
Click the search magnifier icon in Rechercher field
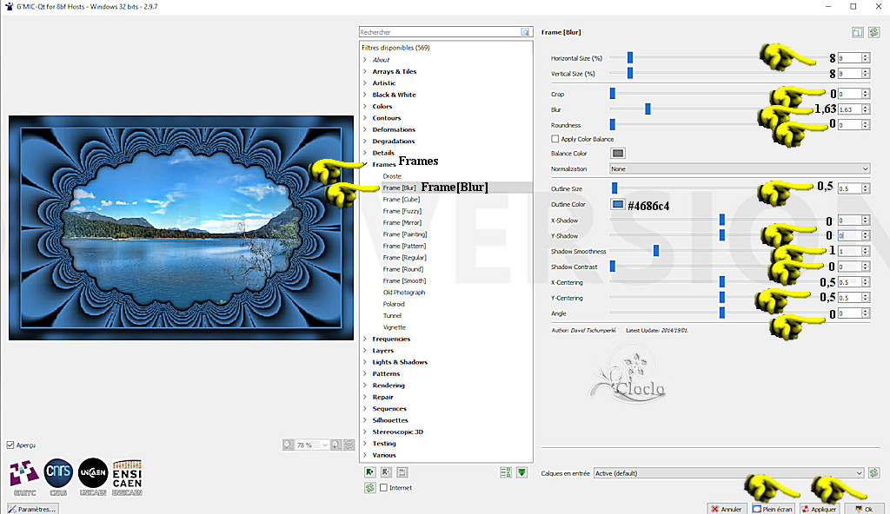click(525, 31)
